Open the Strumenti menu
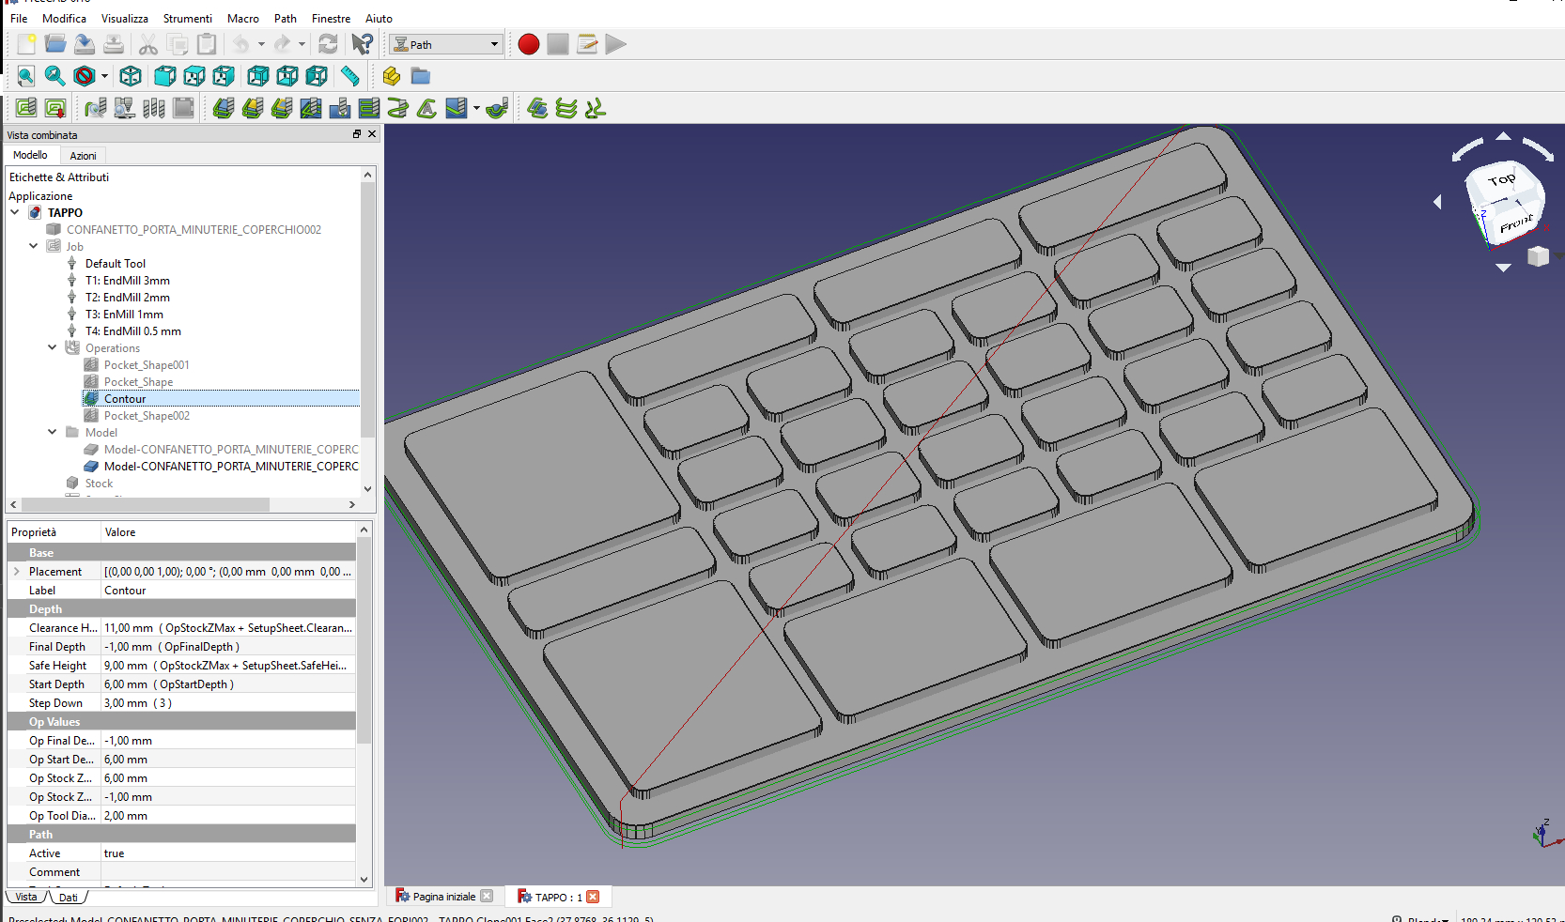1565x922 pixels. tap(188, 18)
